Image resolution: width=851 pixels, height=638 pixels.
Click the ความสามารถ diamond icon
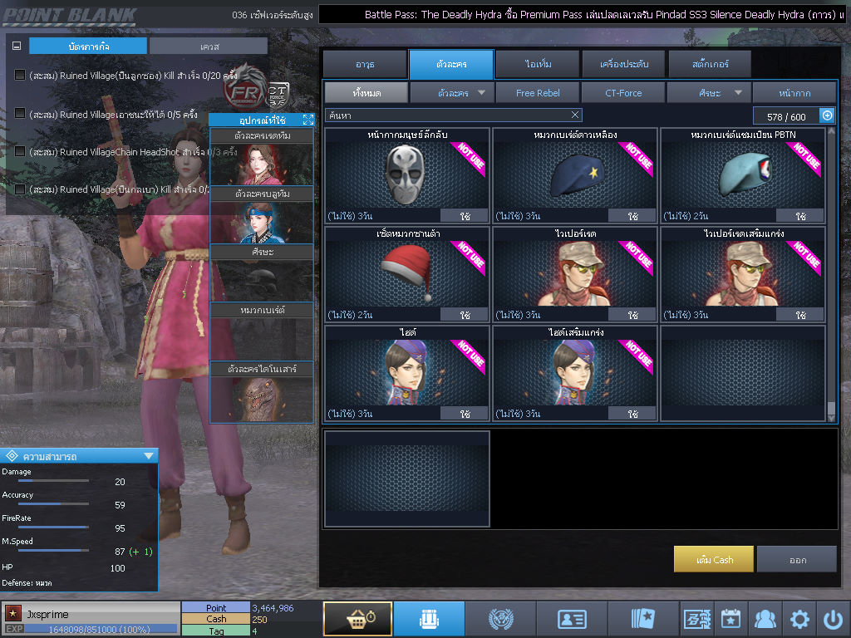click(x=12, y=456)
